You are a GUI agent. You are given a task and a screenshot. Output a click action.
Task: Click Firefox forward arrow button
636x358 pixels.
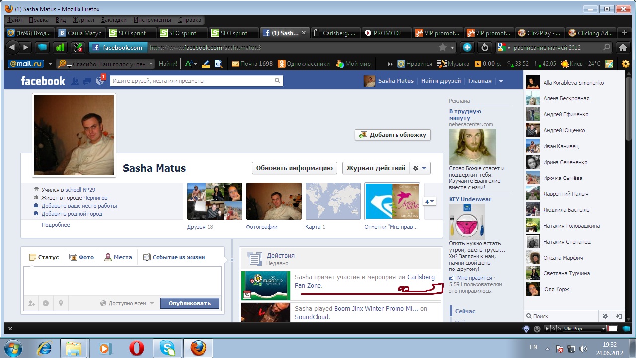click(26, 47)
